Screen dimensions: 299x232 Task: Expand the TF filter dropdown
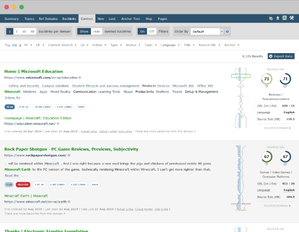28,45
